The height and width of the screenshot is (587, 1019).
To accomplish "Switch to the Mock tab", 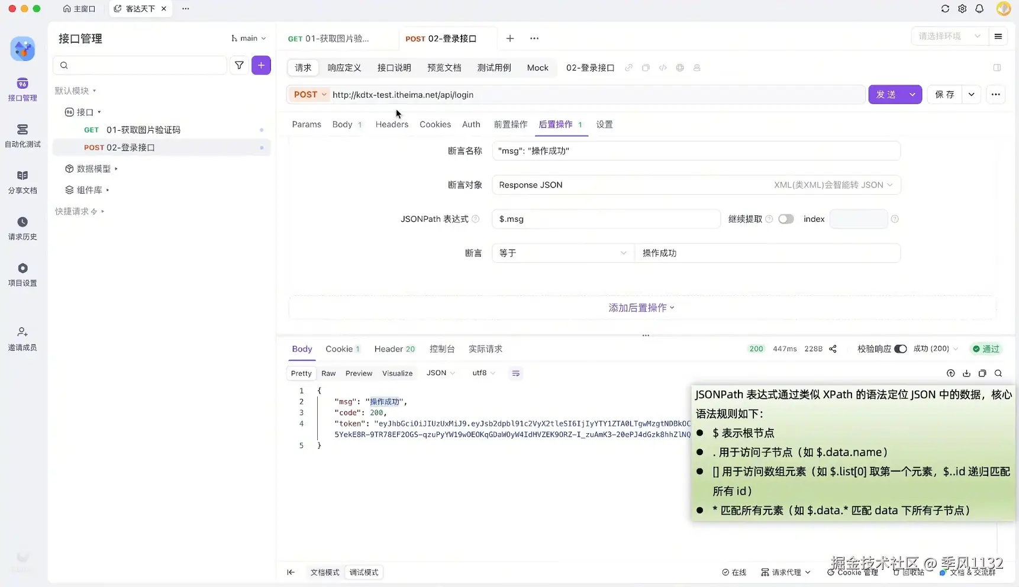I will [537, 67].
